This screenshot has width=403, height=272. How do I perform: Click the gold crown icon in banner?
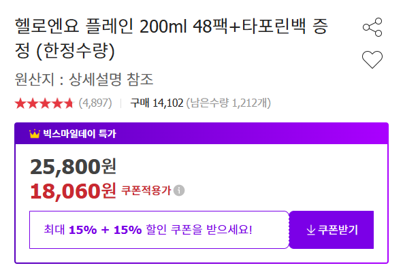point(35,134)
